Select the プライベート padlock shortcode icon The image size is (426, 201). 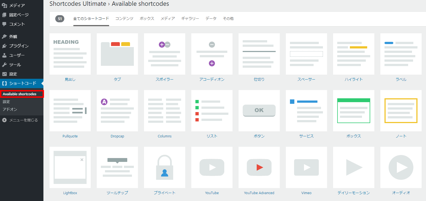pos(165,167)
